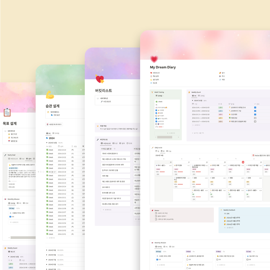Open the first card in the 버킷리스트 left column
Screen dimensions: 270x270
(x=115, y=153)
